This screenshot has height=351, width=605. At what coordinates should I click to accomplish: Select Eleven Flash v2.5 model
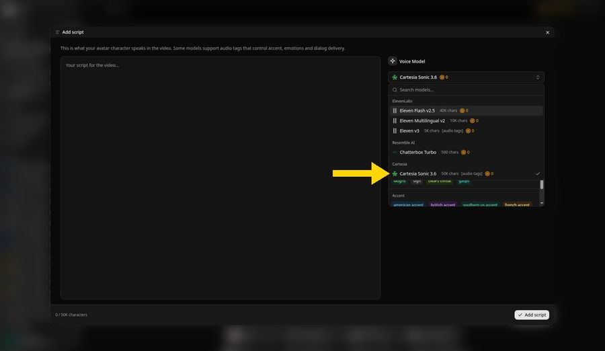(x=466, y=110)
